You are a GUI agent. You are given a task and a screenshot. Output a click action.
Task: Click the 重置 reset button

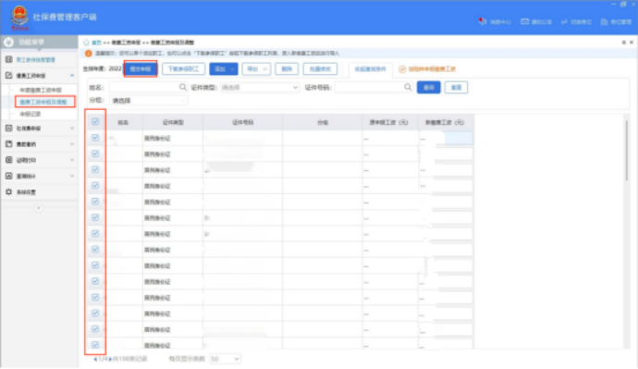pos(456,88)
